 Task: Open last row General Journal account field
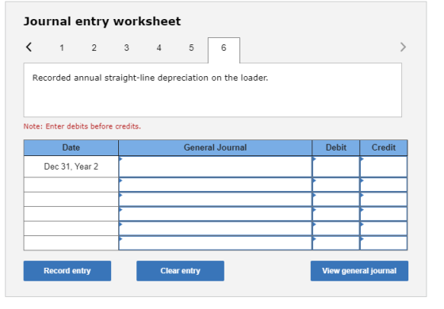(215, 243)
